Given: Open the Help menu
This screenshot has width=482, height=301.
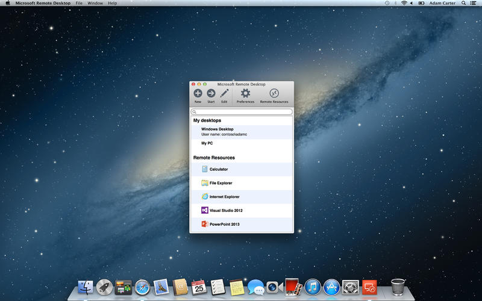Looking at the screenshot, I should [x=113, y=3].
